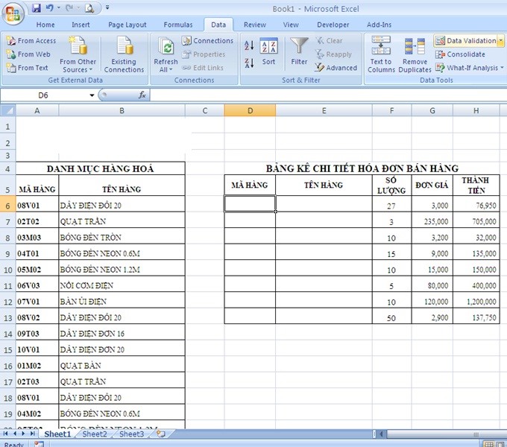The height and width of the screenshot is (447, 507).
Task: Click the Text to Columns icon
Action: (x=381, y=51)
